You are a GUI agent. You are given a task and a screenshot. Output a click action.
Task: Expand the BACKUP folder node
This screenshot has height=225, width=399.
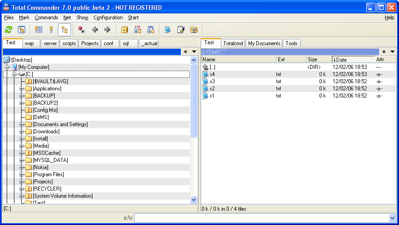coord(22,96)
